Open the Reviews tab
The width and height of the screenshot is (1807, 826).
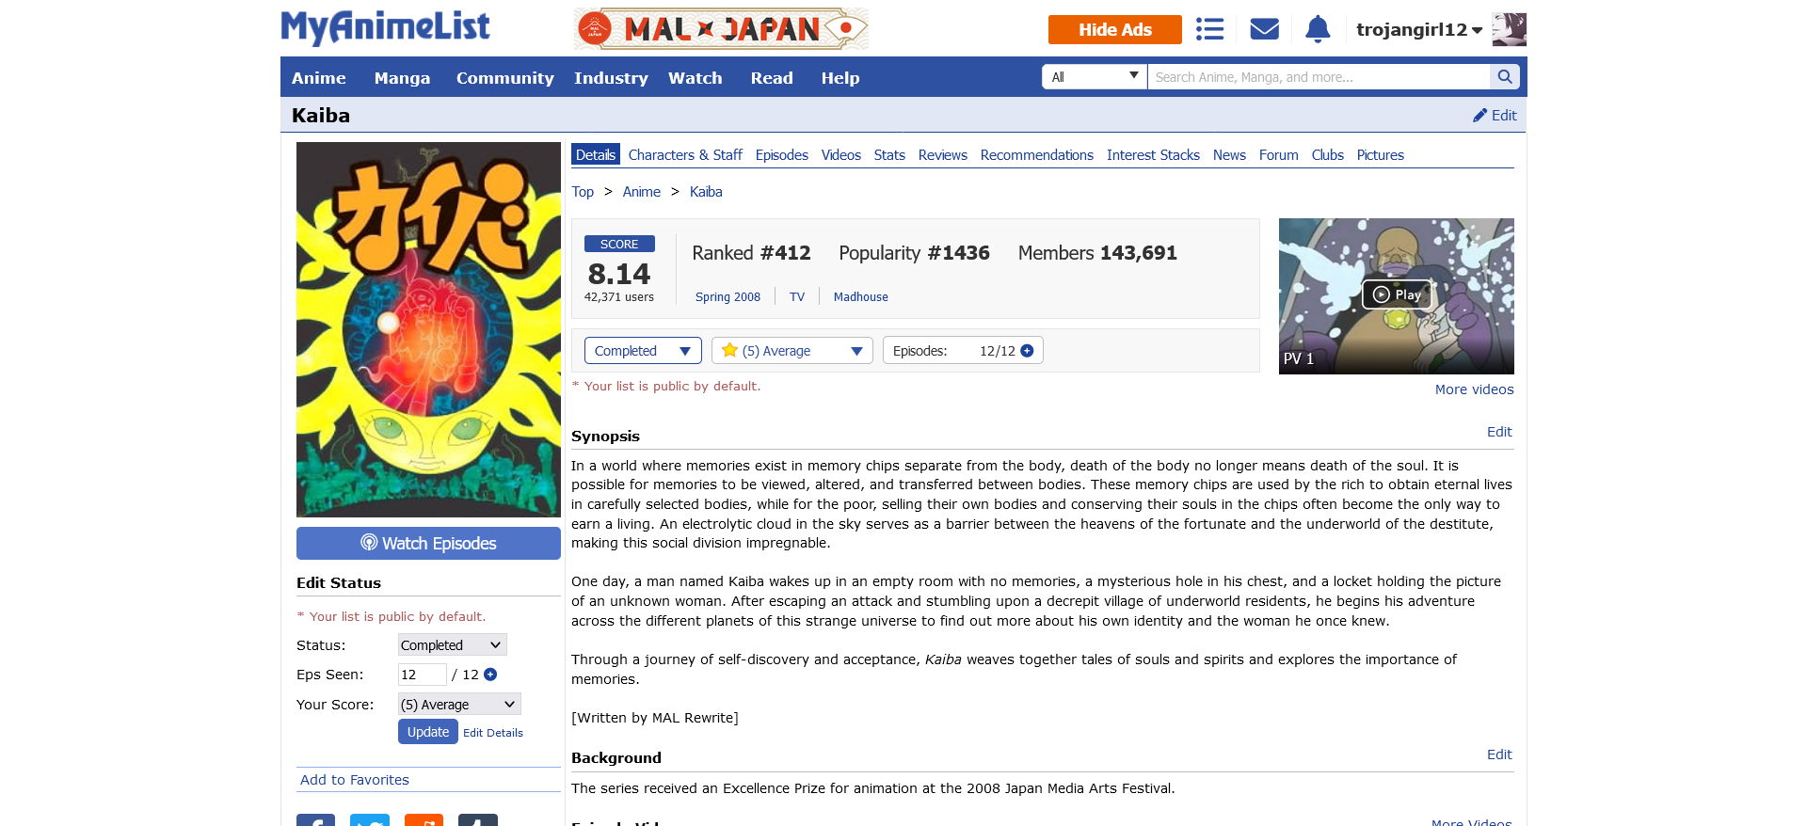[942, 155]
